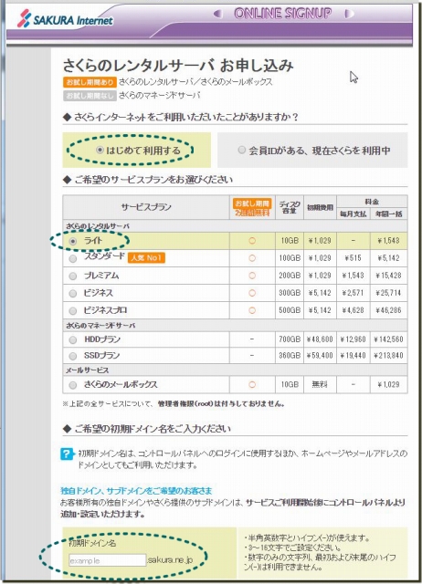Screen dimensions: 422x584
Task: Click the SAKURA Internet logo
Action: pos(65,19)
